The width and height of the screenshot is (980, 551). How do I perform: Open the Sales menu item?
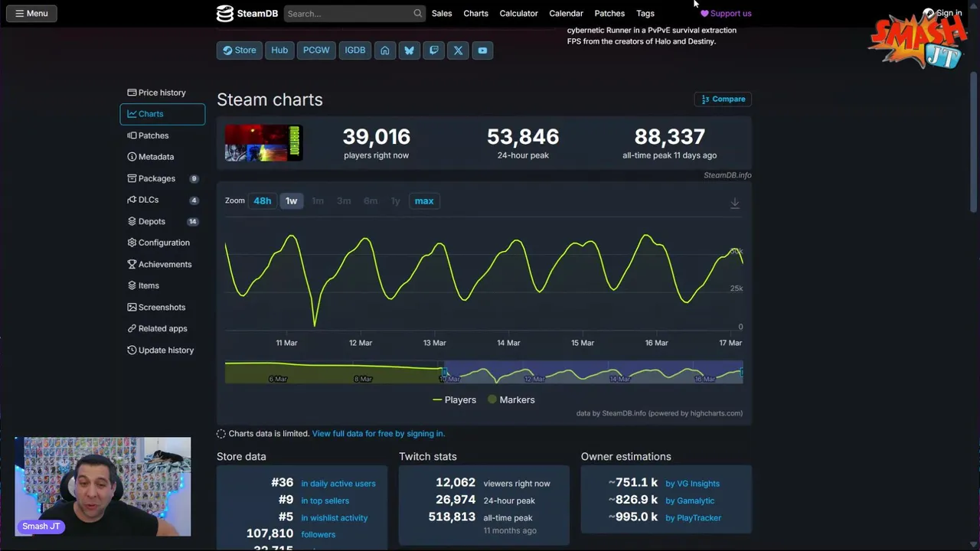(442, 13)
